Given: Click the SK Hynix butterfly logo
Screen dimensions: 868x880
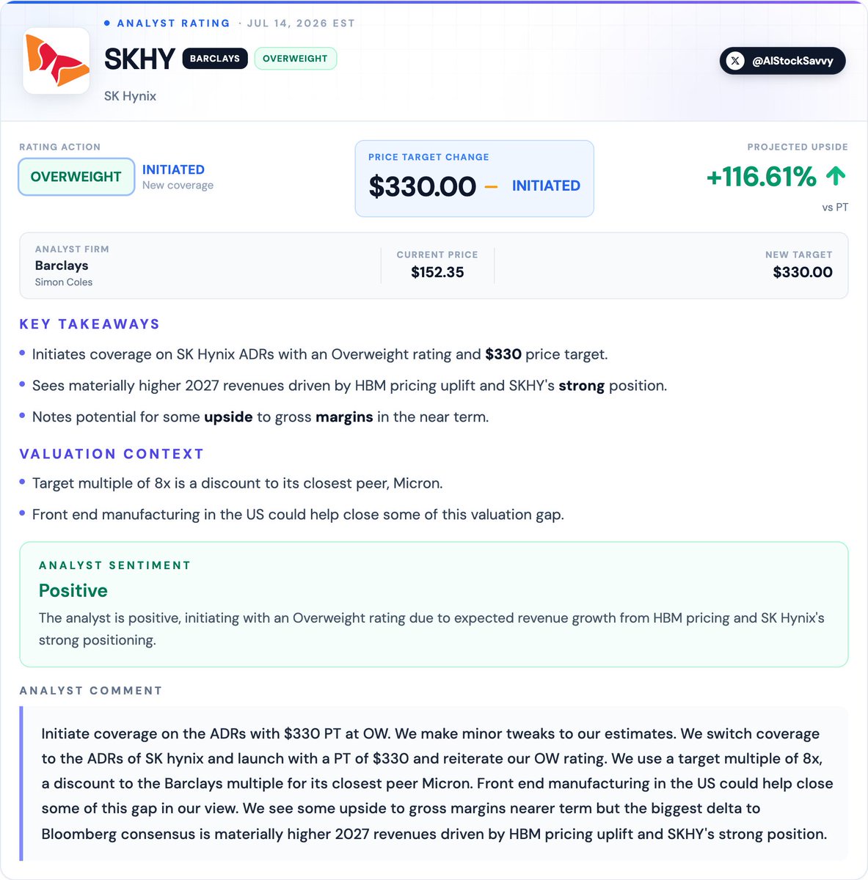Looking at the screenshot, I should [56, 61].
